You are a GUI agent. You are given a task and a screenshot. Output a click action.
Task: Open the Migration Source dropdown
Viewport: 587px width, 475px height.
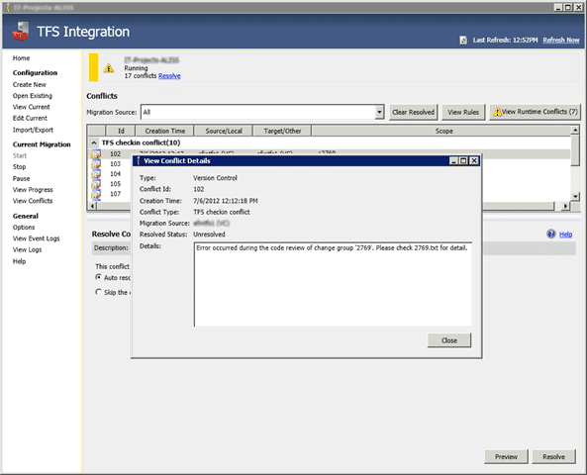pos(379,112)
